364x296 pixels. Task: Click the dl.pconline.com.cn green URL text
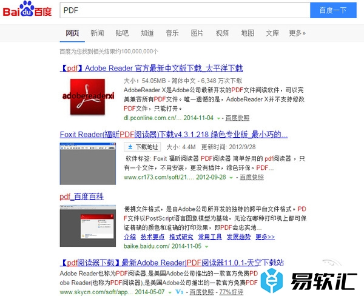pyautogui.click(x=152, y=118)
